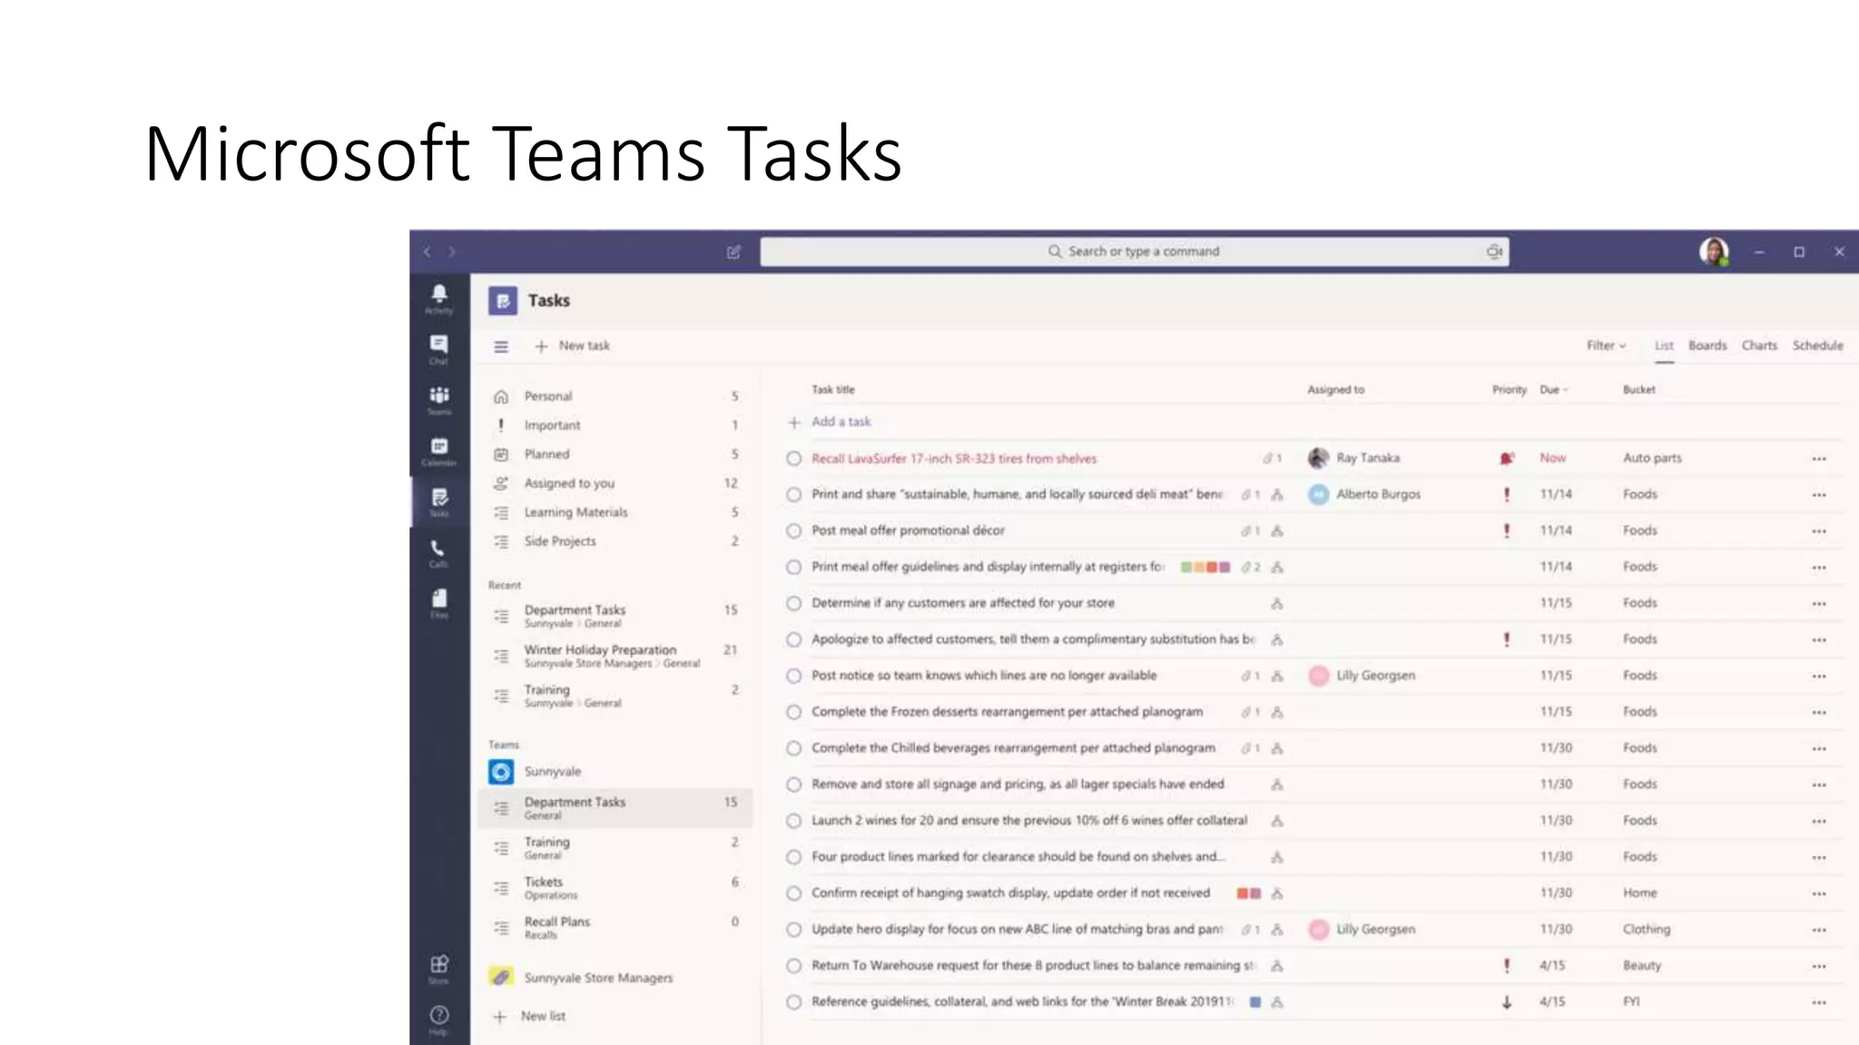Open more options for Post meal offer task
Screen dimensions: 1859x1045
coord(1819,532)
